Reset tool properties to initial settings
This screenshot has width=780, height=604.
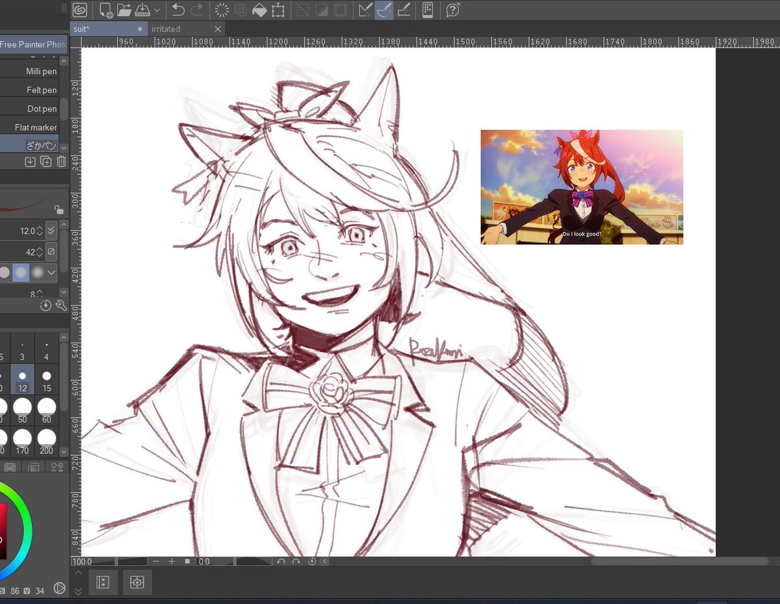click(x=45, y=306)
